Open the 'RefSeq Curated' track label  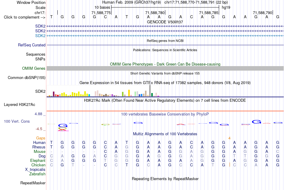pyautogui.click(x=32, y=45)
